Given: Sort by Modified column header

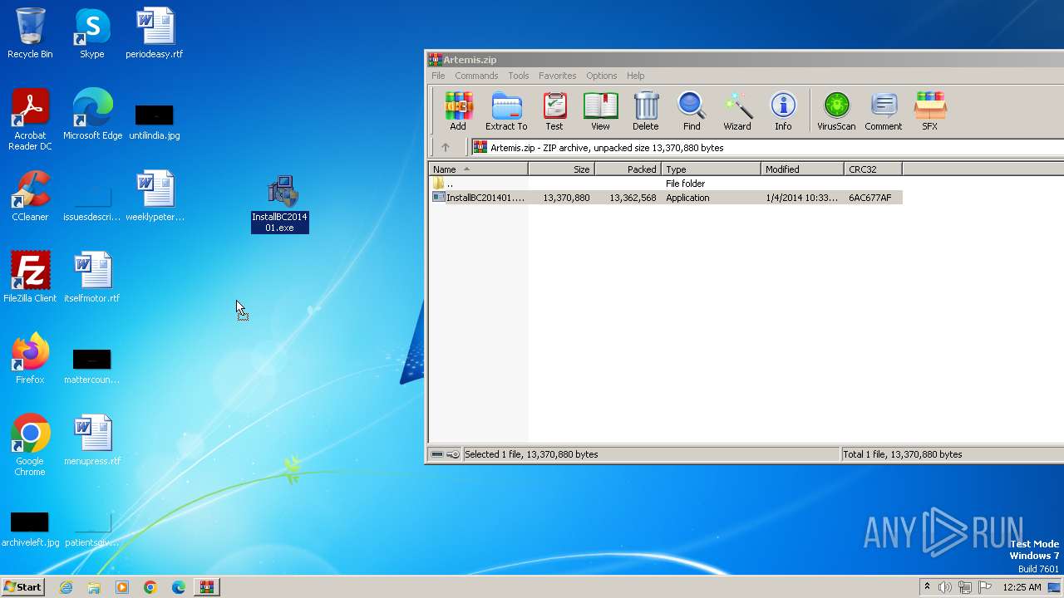Looking at the screenshot, I should pos(802,169).
